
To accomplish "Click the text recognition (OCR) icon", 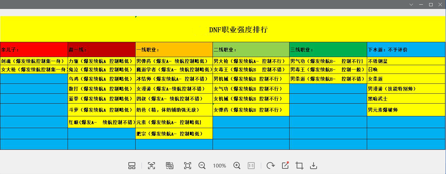I will coord(151,166).
